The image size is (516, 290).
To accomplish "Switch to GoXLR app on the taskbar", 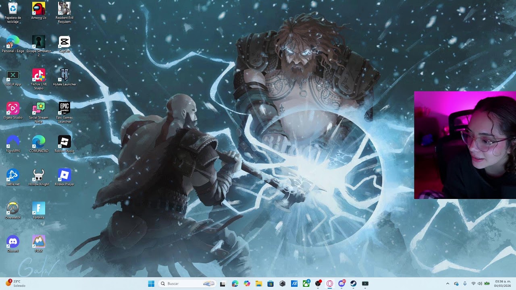I will [x=365, y=284].
